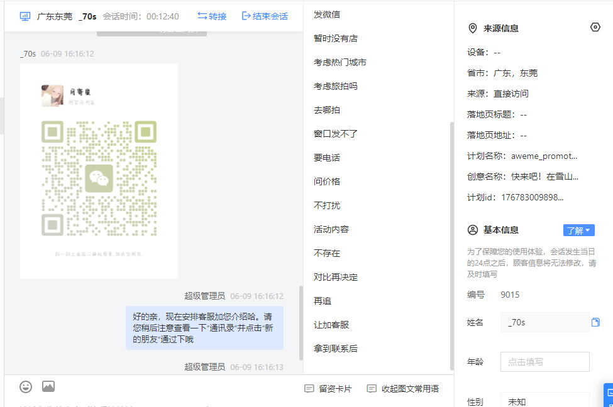Image resolution: width=613 pixels, height=407 pixels.
Task: Select quick reply 对比再决定
Action: 336,277
